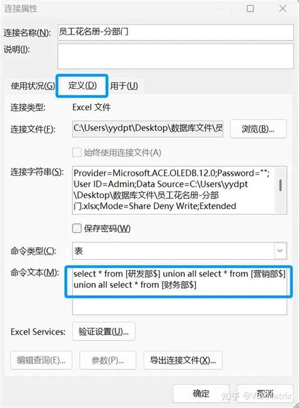Switch to the 使用状况(G) tab
The height and width of the screenshot is (408, 299).
(33, 86)
